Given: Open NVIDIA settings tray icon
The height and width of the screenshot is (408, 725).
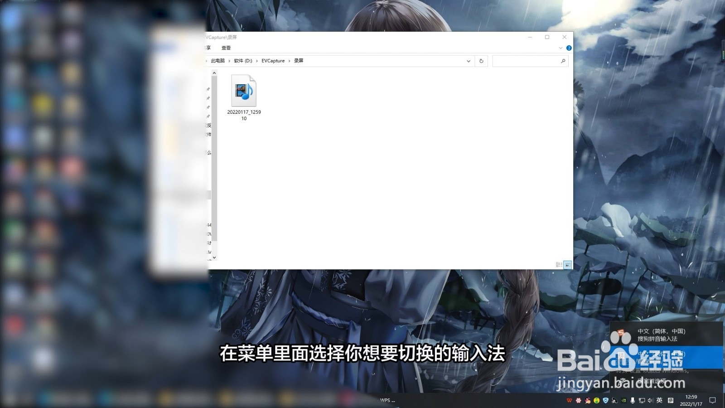Looking at the screenshot, I should tap(624, 400).
